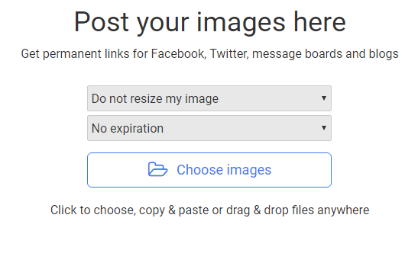This screenshot has width=418, height=279.
Task: Open the image resize dropdown
Action: tap(209, 98)
